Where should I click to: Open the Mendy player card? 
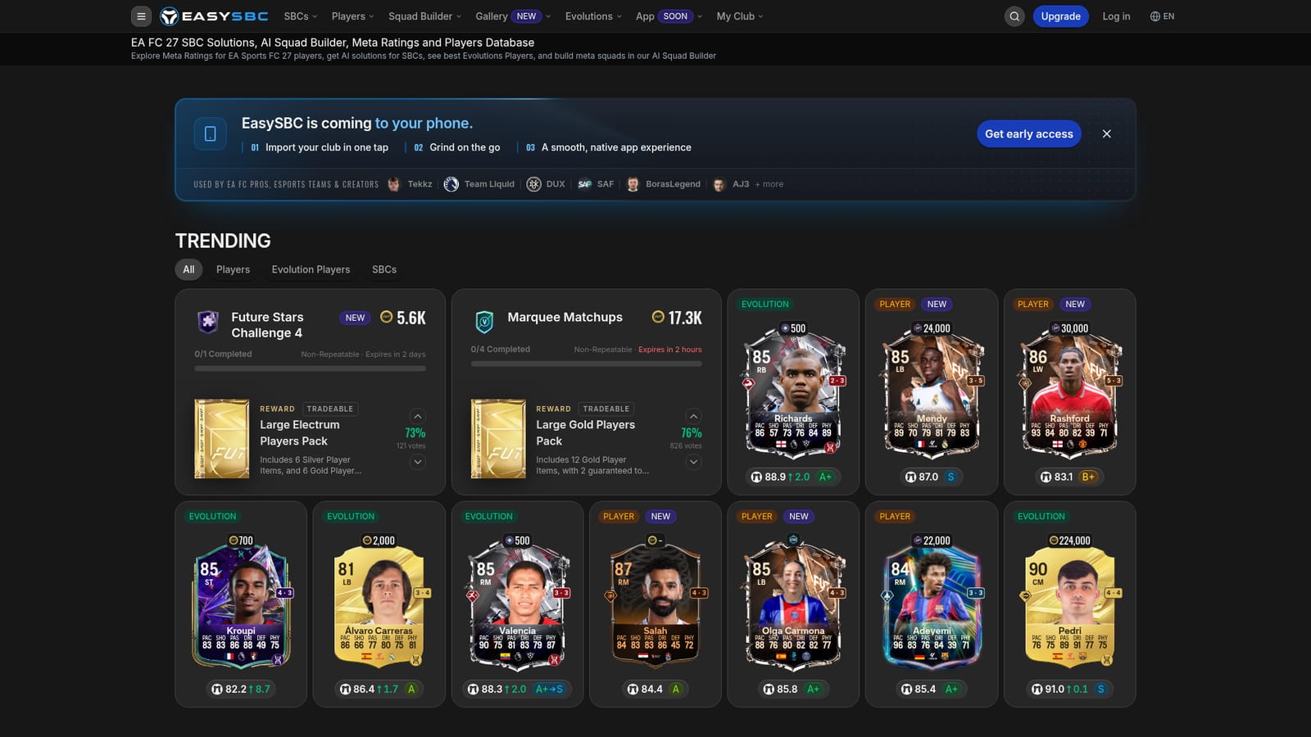931,391
